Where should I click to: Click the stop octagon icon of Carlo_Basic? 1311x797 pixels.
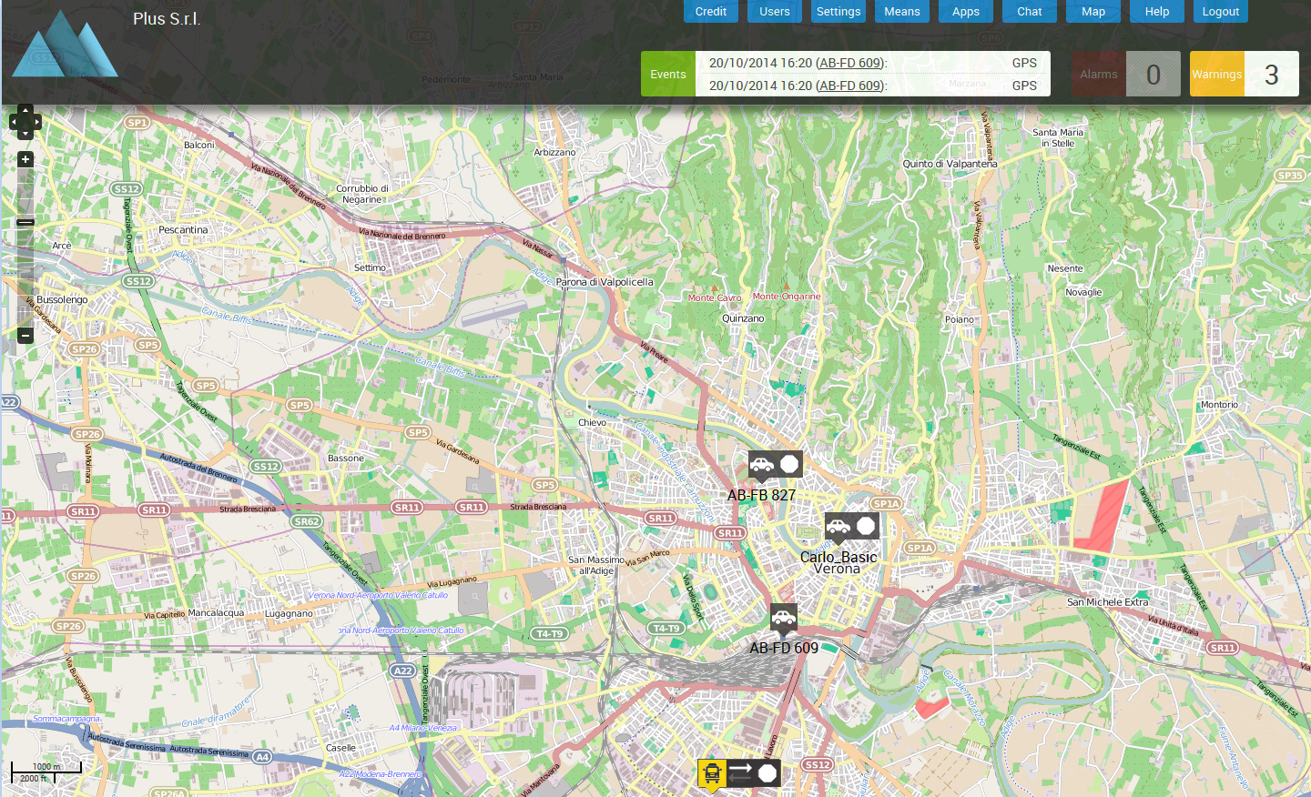coord(866,526)
